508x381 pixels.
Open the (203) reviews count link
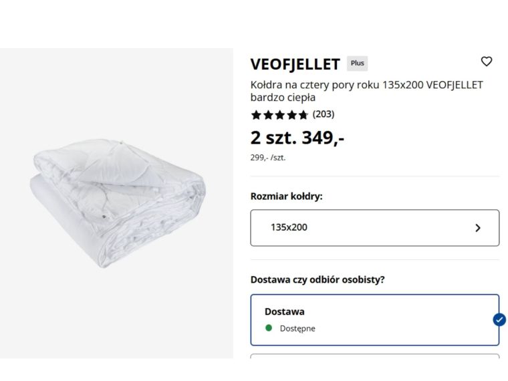coord(324,114)
